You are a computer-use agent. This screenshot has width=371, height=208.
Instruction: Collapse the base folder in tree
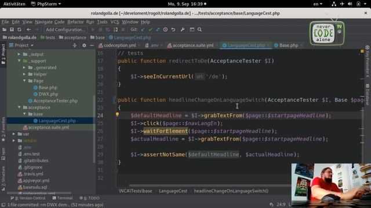[24, 114]
